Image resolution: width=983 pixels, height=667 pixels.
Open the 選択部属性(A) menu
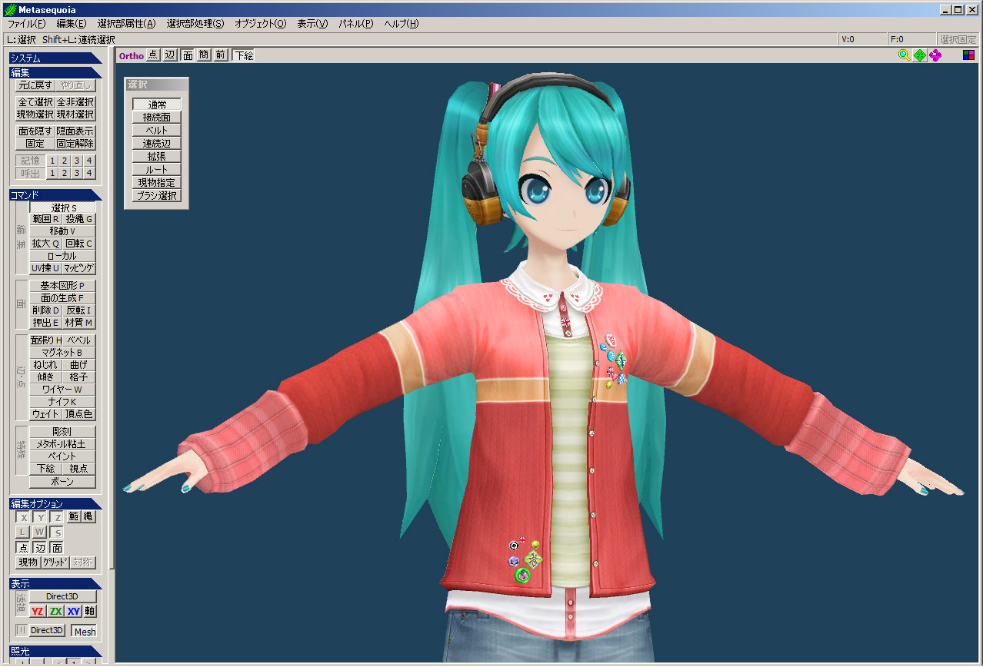tap(126, 24)
